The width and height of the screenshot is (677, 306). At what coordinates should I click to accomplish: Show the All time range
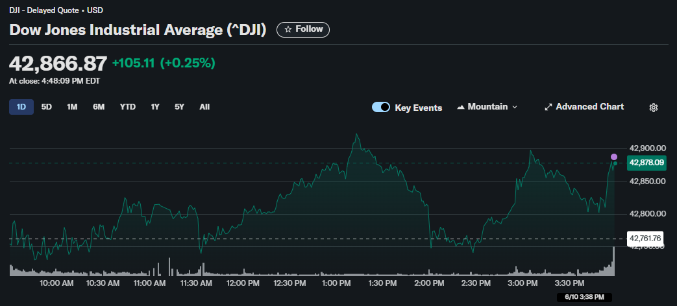204,107
